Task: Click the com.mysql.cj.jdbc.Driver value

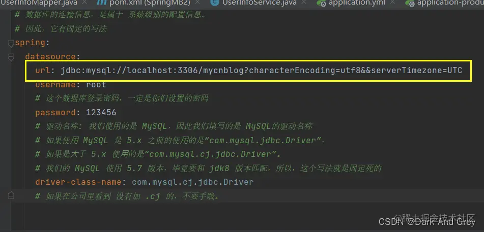Action: click(193, 182)
